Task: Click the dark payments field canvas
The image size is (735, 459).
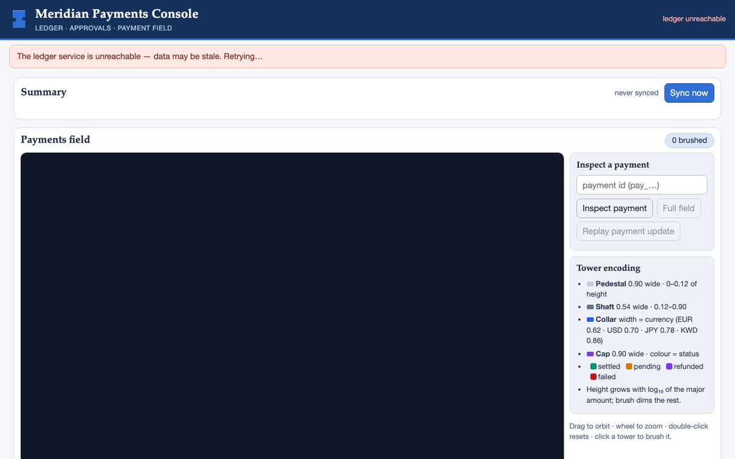Action: [x=292, y=305]
